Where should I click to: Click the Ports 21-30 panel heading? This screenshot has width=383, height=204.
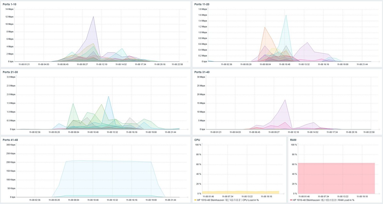click(x=10, y=72)
